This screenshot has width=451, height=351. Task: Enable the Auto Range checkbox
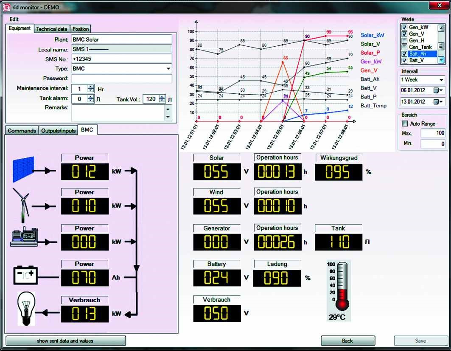pyautogui.click(x=404, y=124)
